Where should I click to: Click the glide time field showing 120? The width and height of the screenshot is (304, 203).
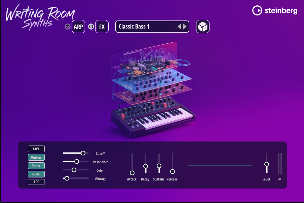[36, 182]
